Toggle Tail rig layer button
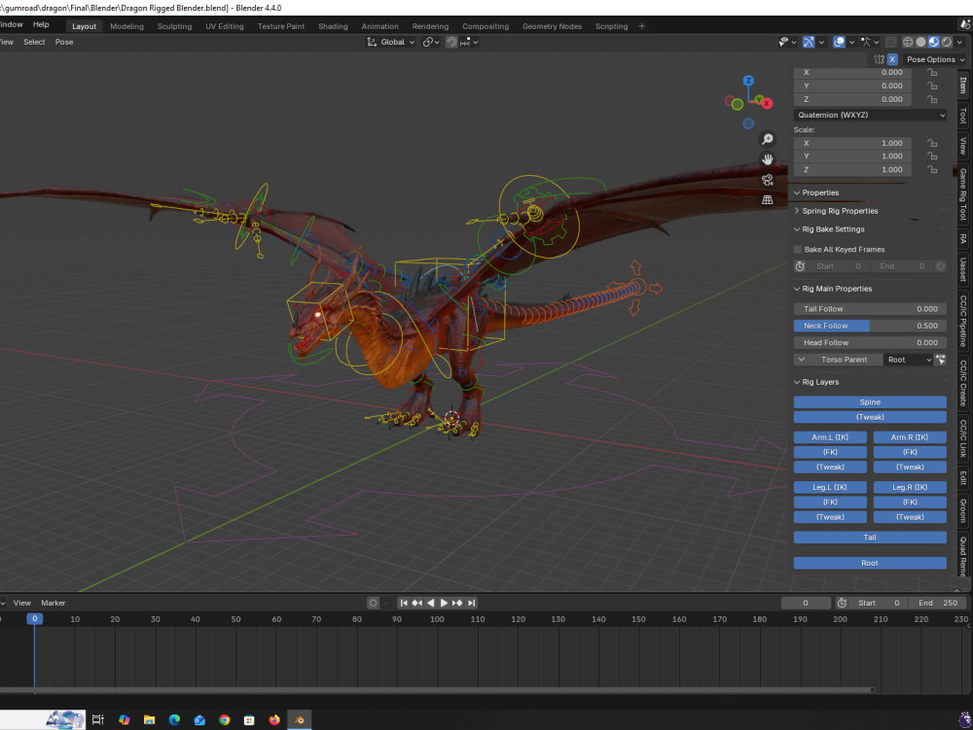 (870, 538)
